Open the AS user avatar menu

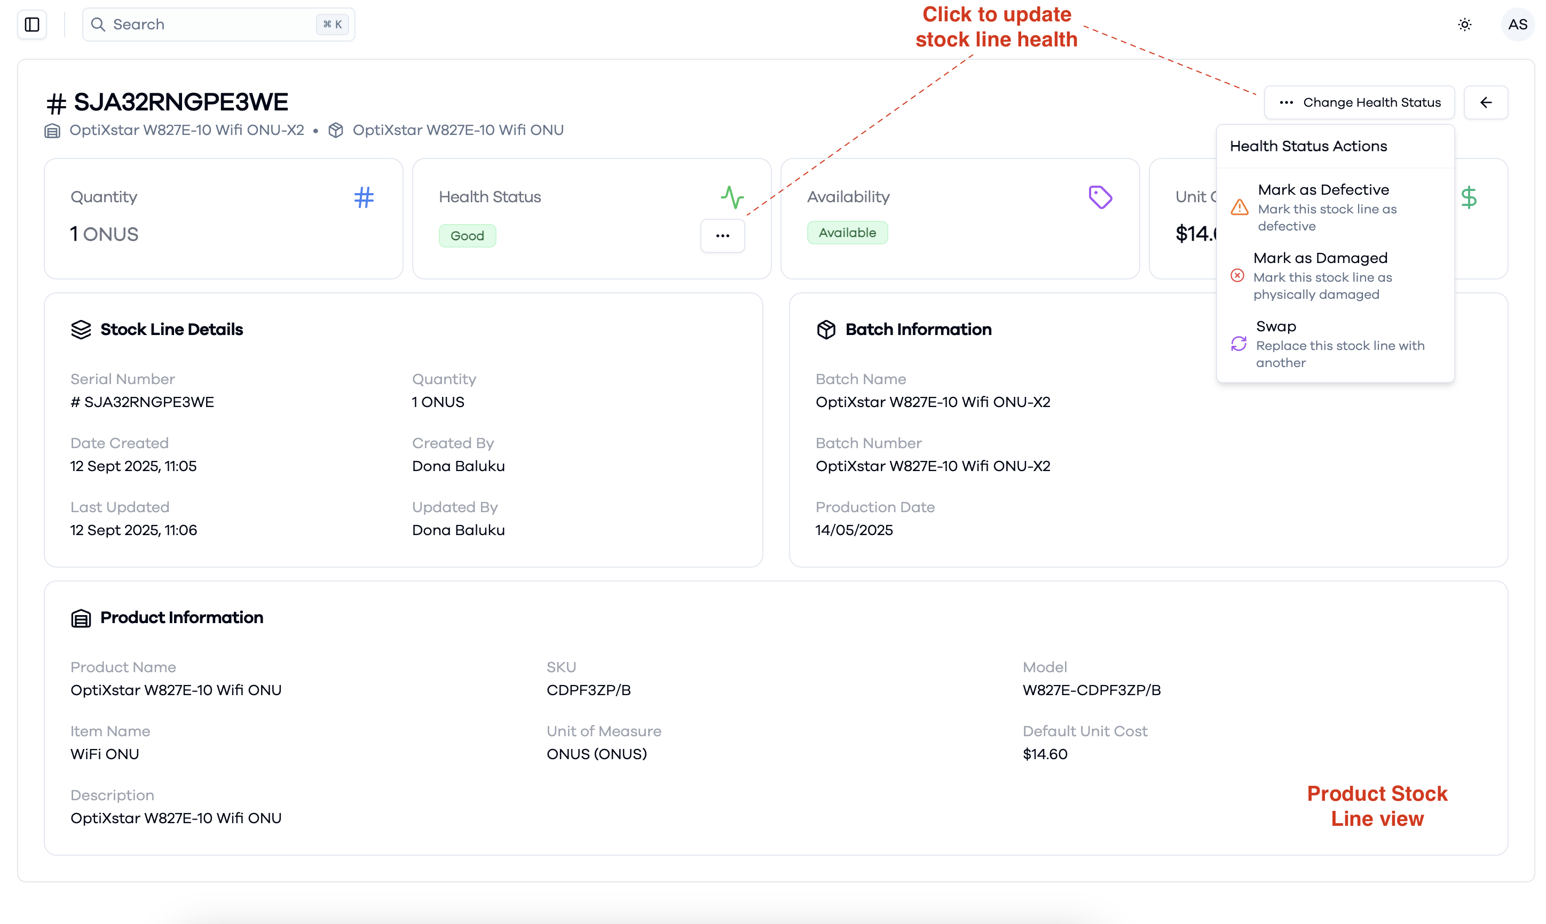[1517, 25]
